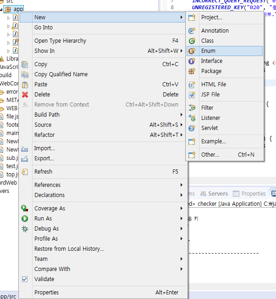Expand the Build Path submenu arrow
276x299 pixels.
[x=182, y=115]
